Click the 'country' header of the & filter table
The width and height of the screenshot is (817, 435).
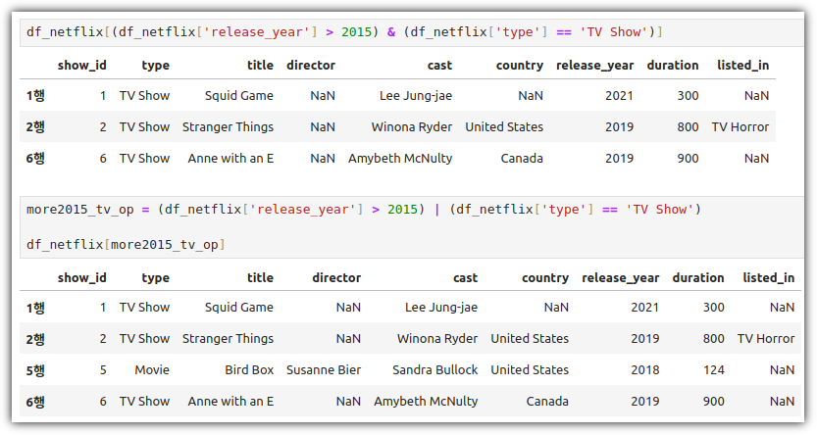click(x=520, y=66)
